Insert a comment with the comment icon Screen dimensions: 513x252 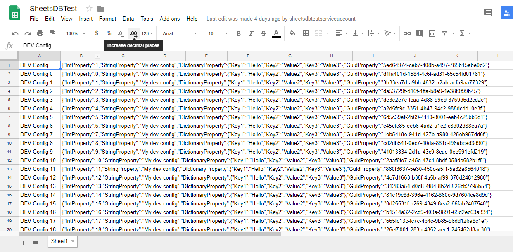point(420,33)
